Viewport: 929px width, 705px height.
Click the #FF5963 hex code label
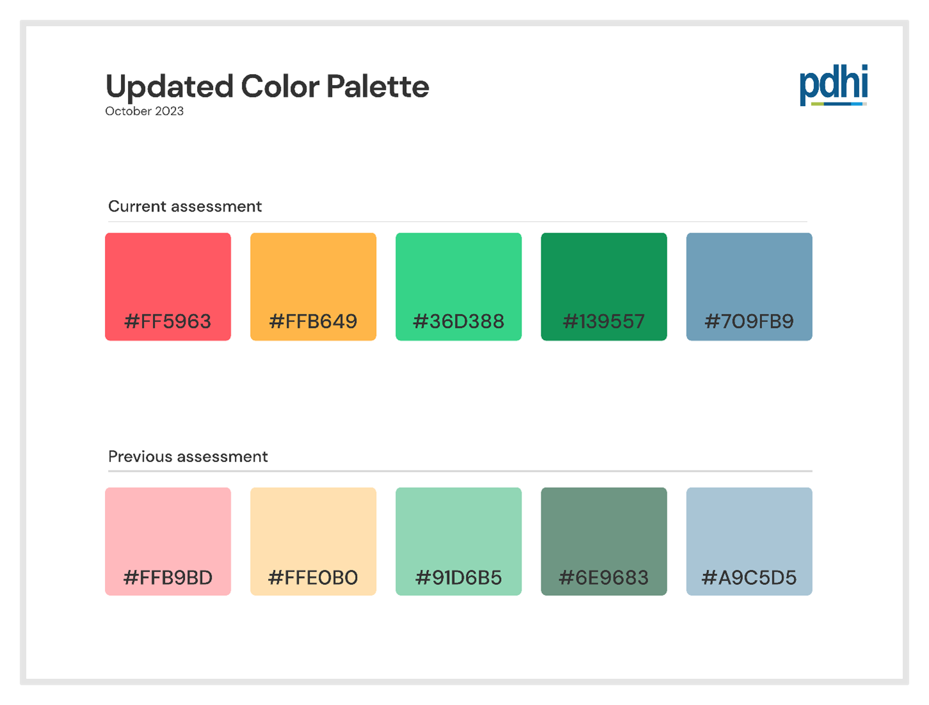(168, 321)
